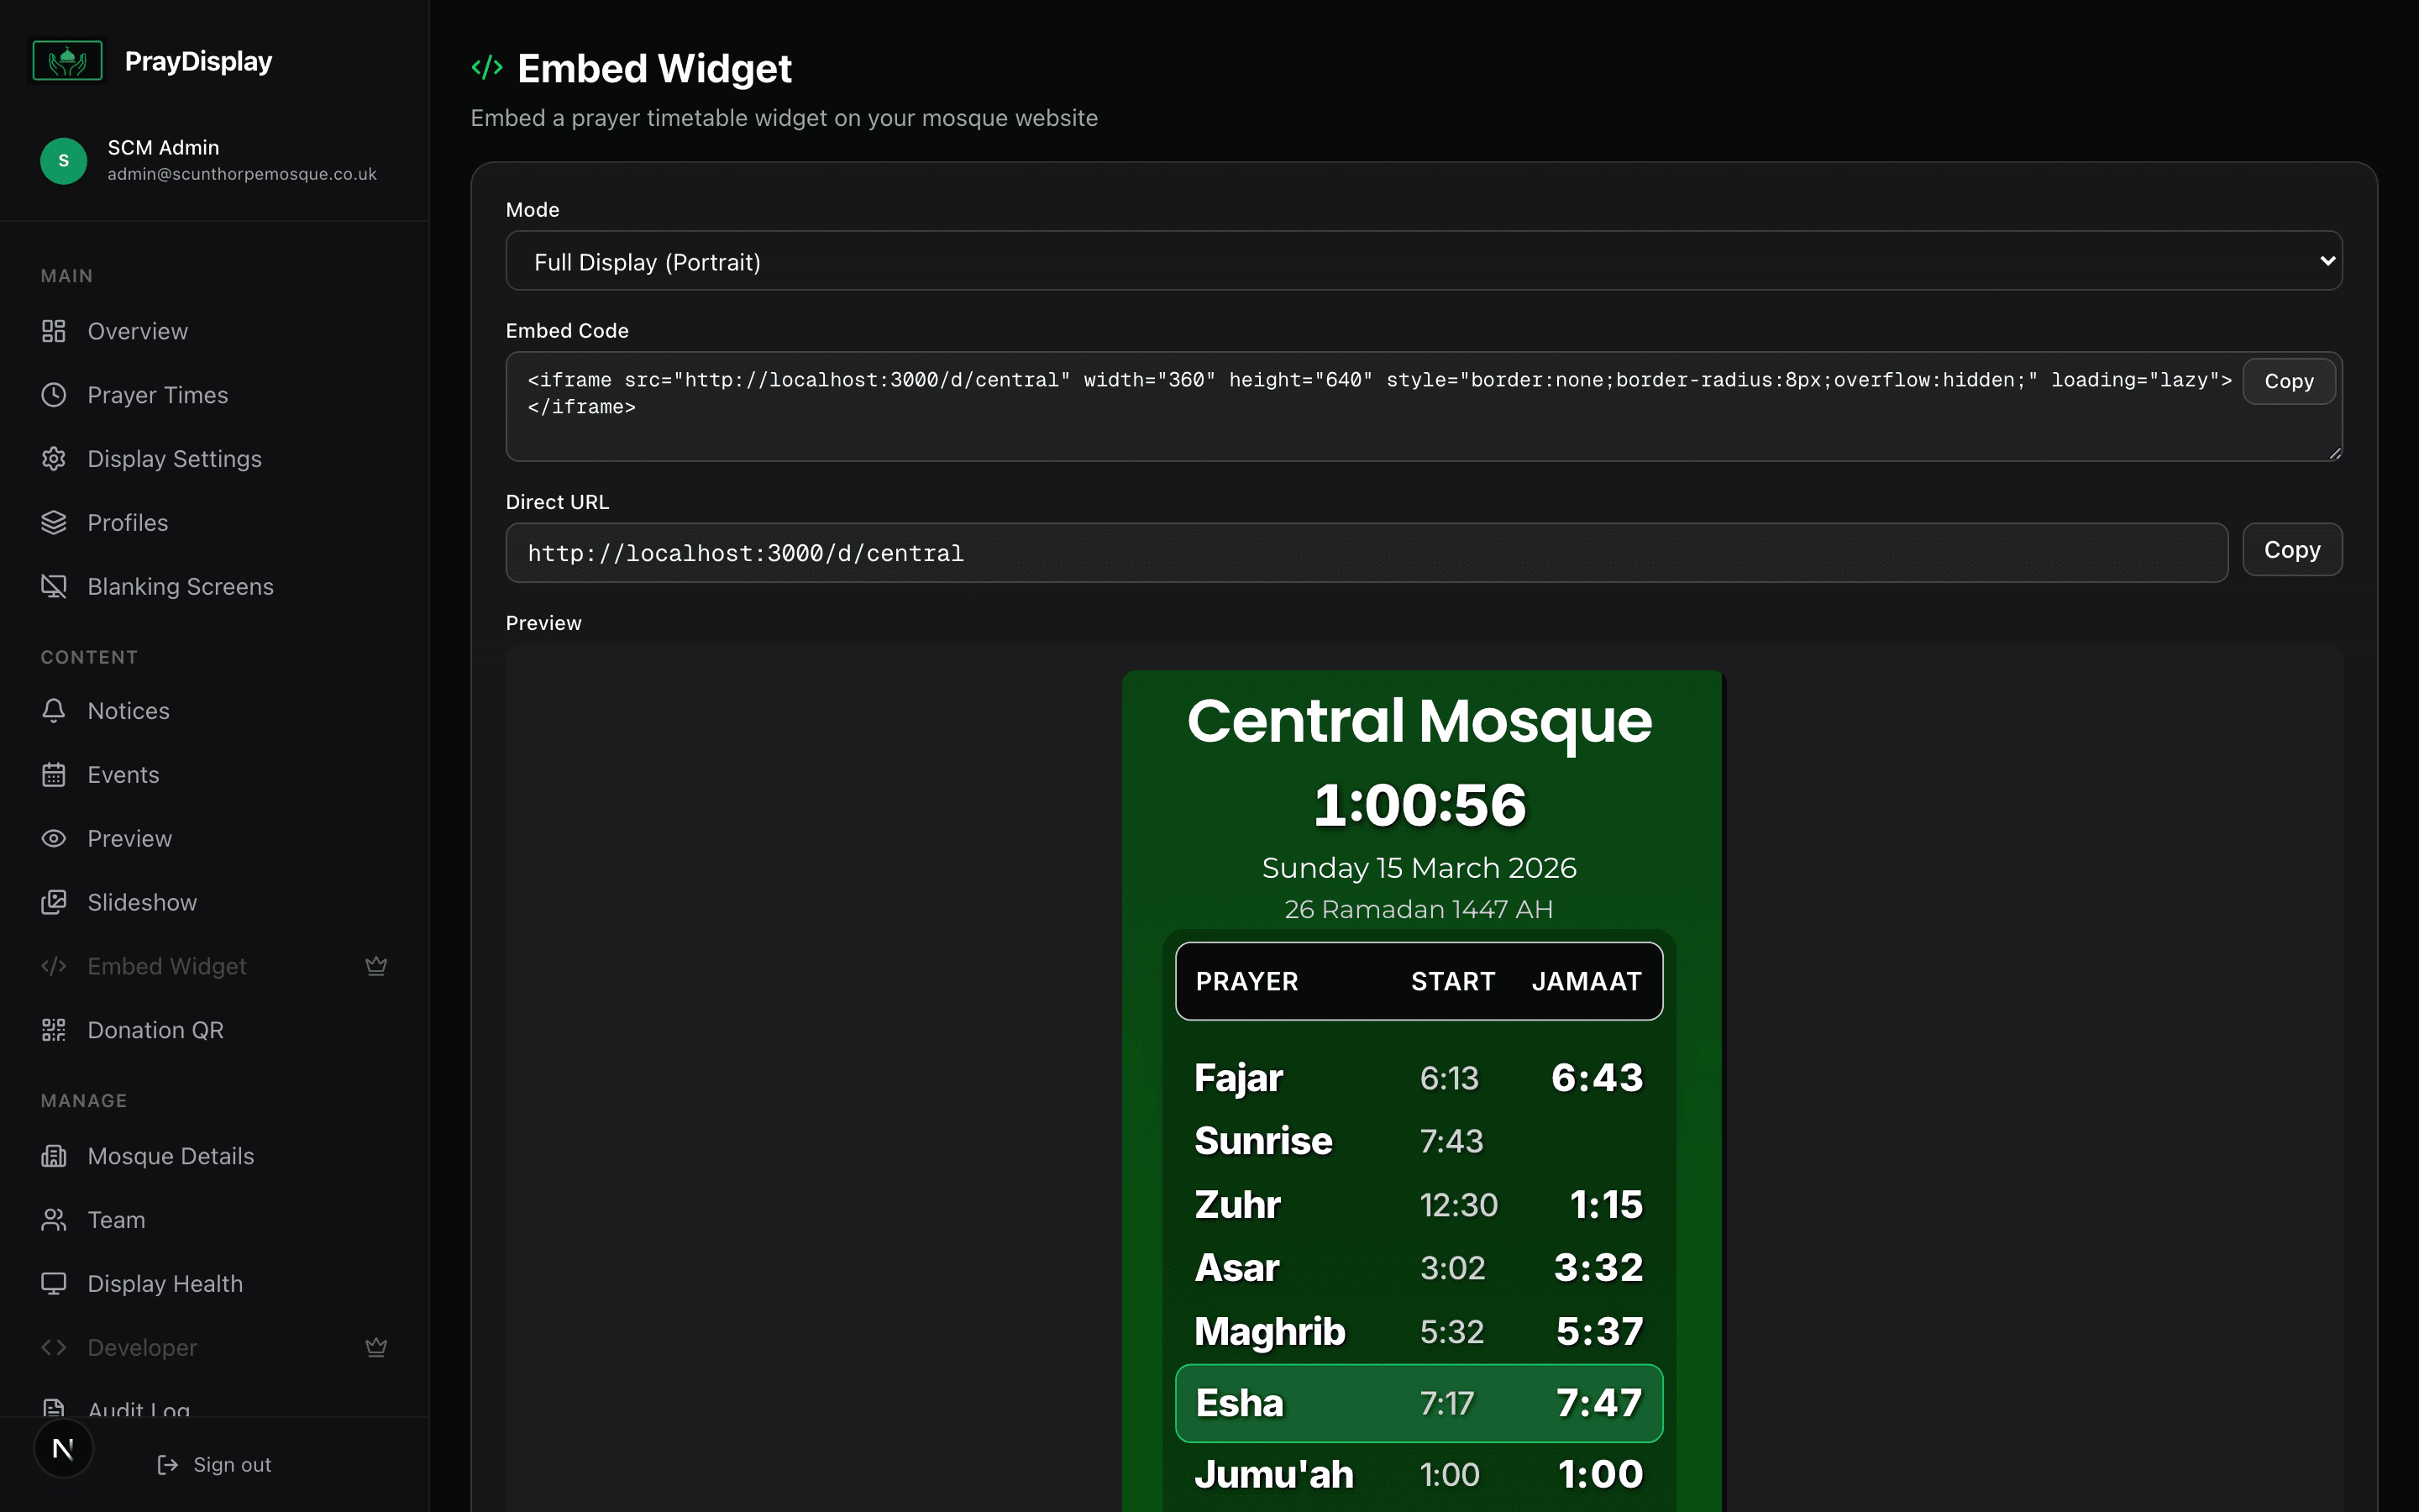The width and height of the screenshot is (2419, 1512).
Task: Sign out of the admin account
Action: coord(215,1464)
